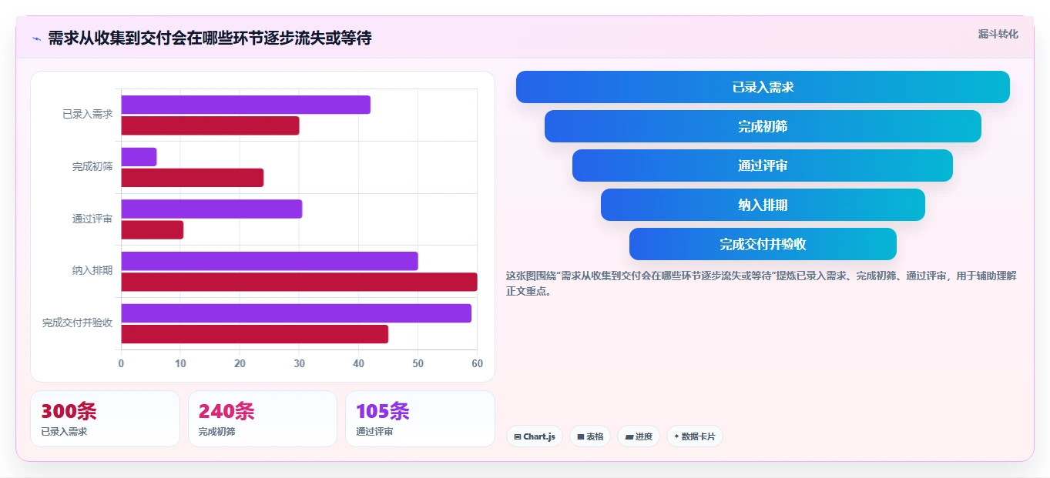Click the 通过评审 y-axis label
The width and height of the screenshot is (1050, 478).
pos(92,219)
